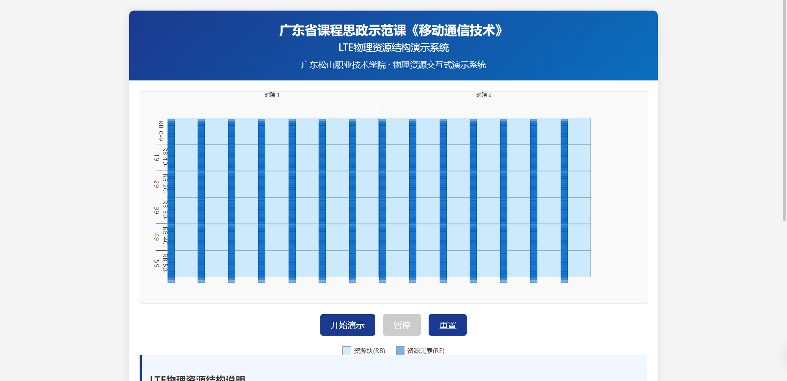Select the RB 30-39 row label
The image size is (787, 381).
tap(161, 210)
